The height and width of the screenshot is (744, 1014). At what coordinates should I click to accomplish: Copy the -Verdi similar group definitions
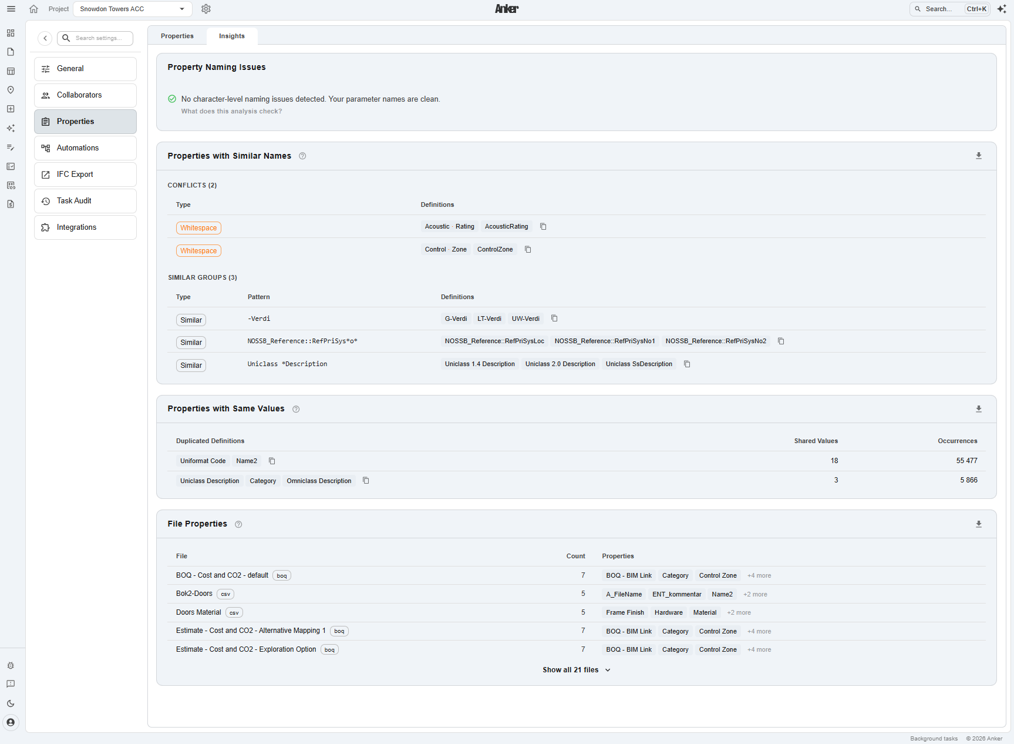tap(554, 319)
